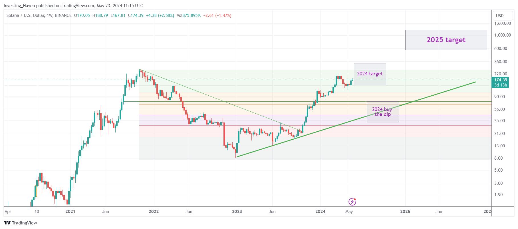The image size is (518, 229).
Task: Click the Solana / U.S. Dollar symbol title
Action: [26, 15]
